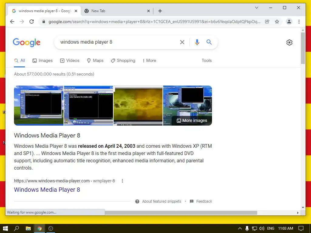Click ENG language indicator
Screen dimensions: 311x233
pyautogui.click(x=271, y=228)
